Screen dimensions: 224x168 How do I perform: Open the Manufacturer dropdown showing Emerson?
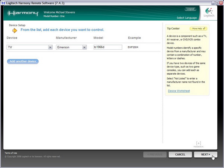coord(71,47)
